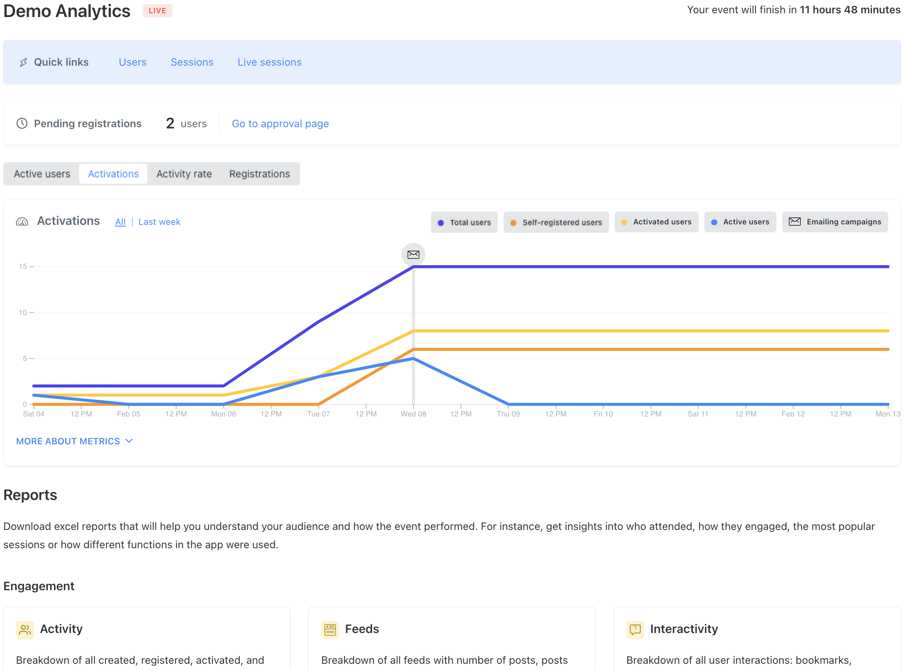Click the envelope icon on Emailing campaigns
Viewport: 906px width, 670px height.
(x=794, y=222)
